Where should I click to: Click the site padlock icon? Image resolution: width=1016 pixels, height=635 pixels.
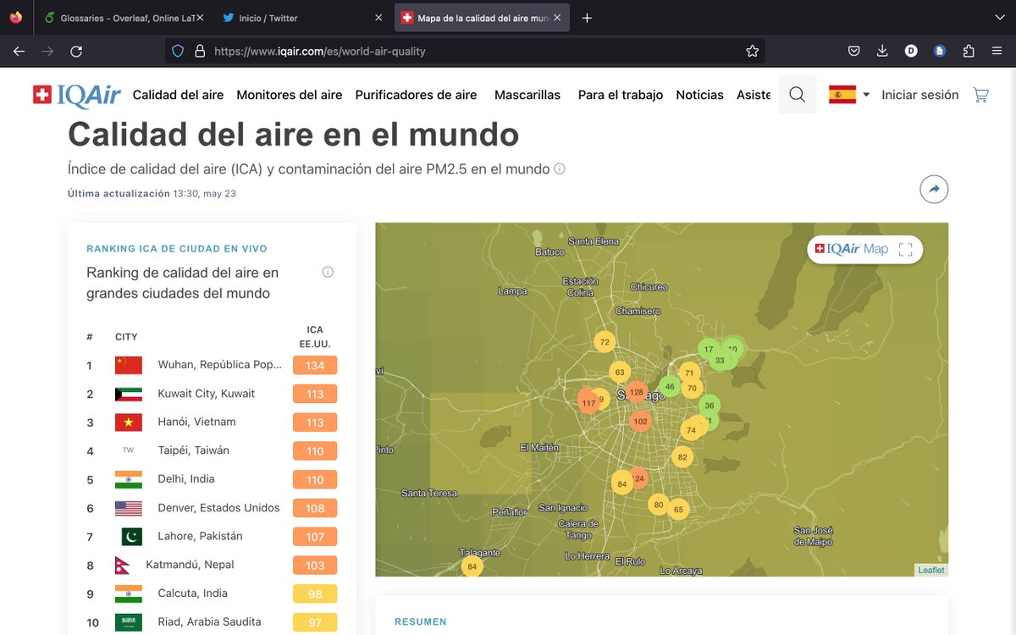(x=200, y=51)
